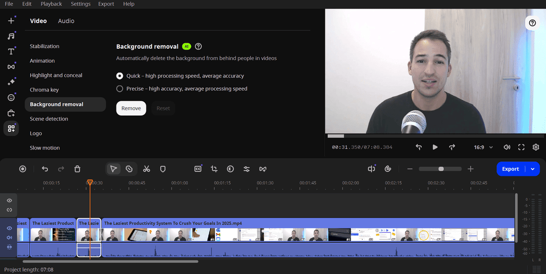This screenshot has width=546, height=274.
Task: Open the Settings menu
Action: [81, 4]
